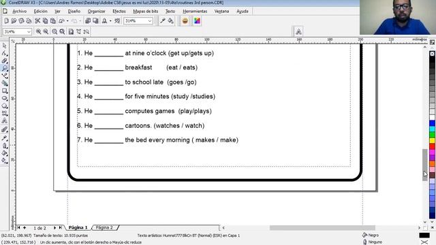
Task: Select the Basic shapes tool
Action: coord(5,114)
